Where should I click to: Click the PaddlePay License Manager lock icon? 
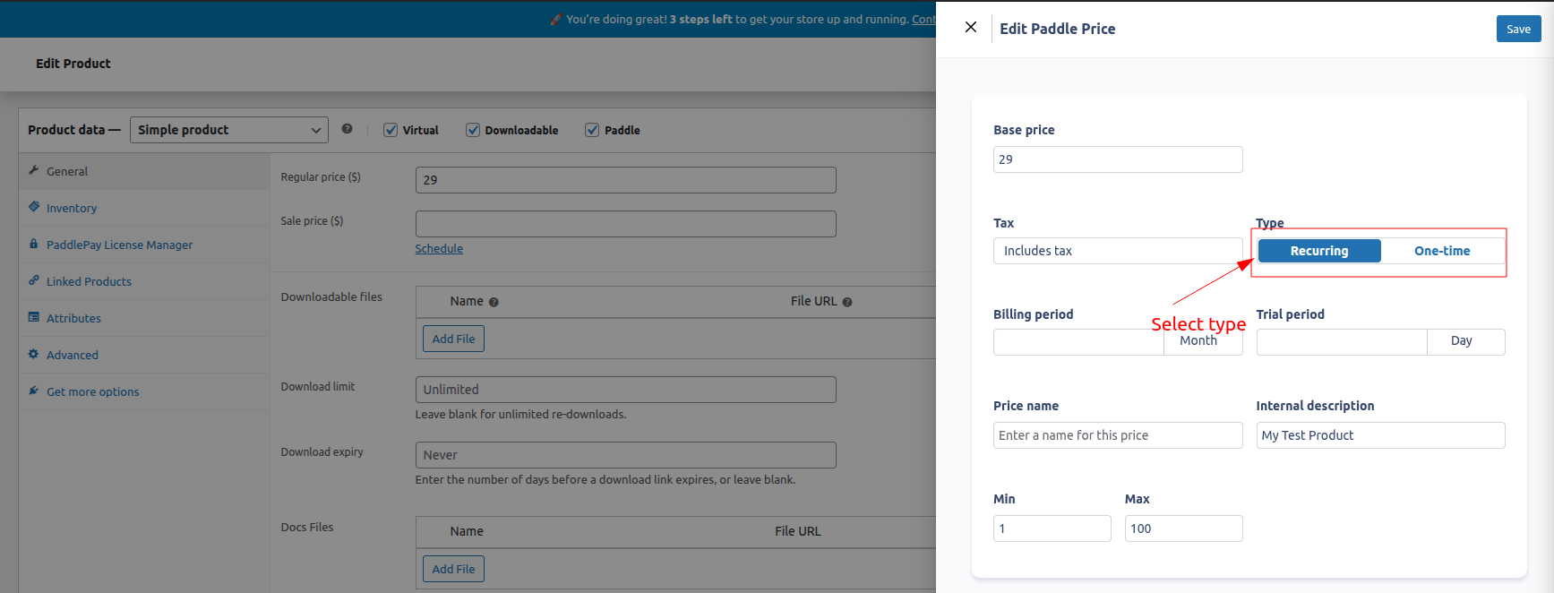[x=33, y=244]
